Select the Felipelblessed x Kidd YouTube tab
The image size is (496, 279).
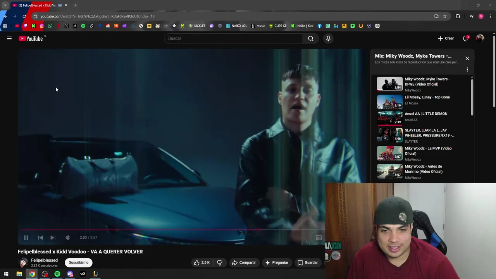pyautogui.click(x=37, y=5)
